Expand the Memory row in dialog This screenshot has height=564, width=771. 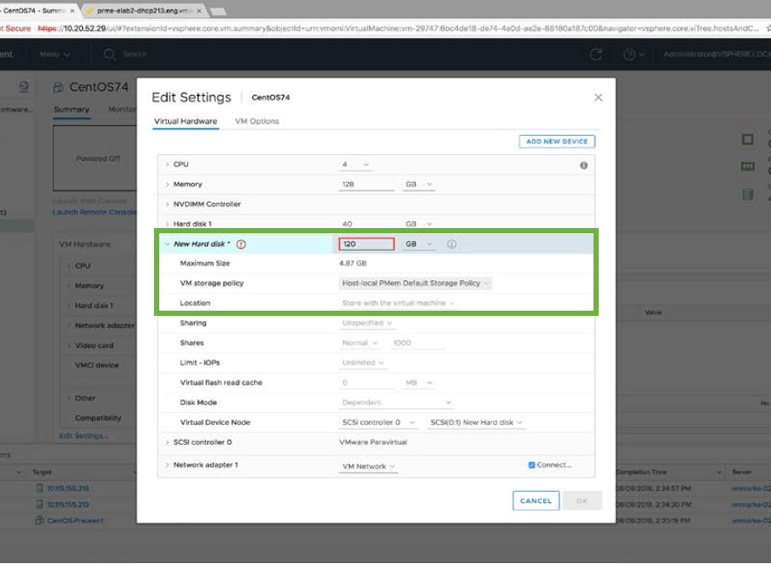pos(167,185)
